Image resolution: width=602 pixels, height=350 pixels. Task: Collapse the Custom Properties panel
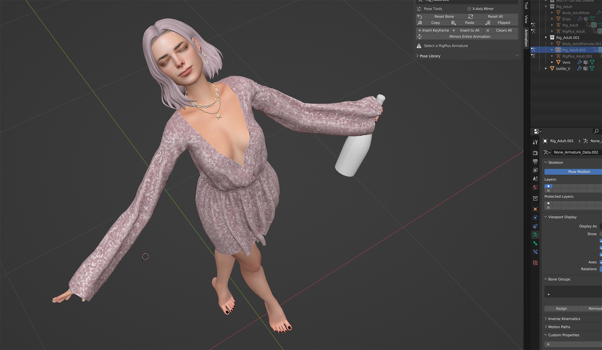pyautogui.click(x=546, y=335)
